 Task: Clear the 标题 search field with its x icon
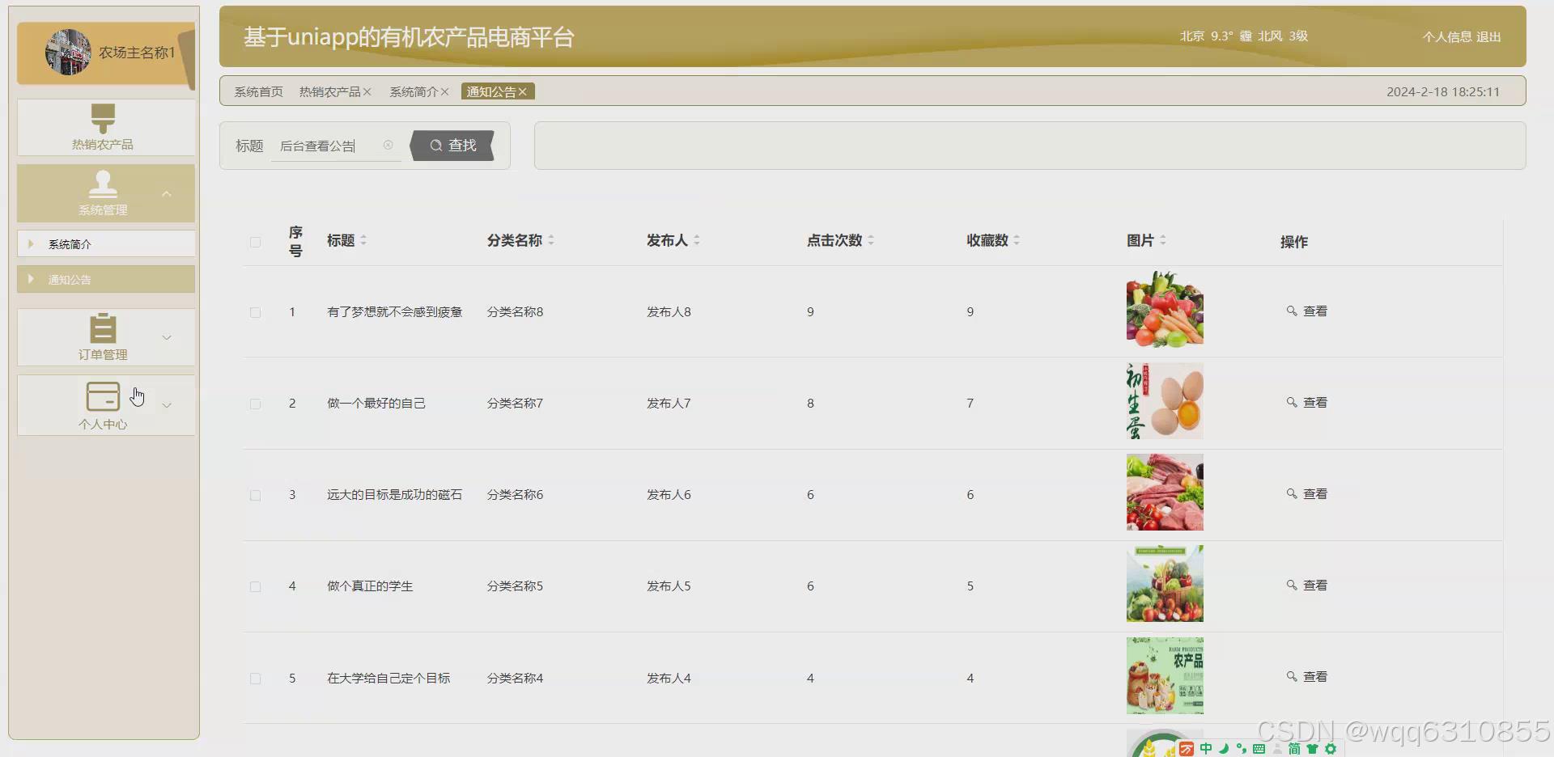coord(388,145)
